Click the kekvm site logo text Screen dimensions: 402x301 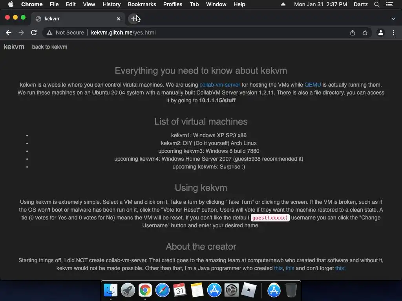click(x=14, y=47)
